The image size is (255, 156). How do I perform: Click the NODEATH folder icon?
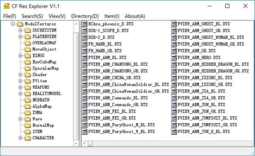tap(28, 100)
